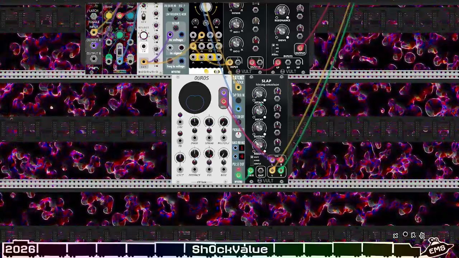Viewport: 459px width, 258px height.
Task: Click the green PULSE OUT jack on Ratchet
Action: coord(238,175)
